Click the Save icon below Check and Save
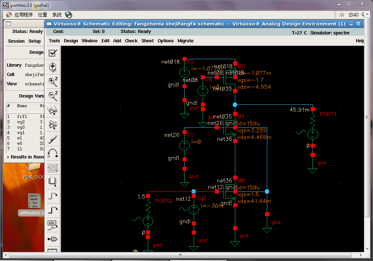Viewport: 373px width, 261px height. click(x=53, y=67)
